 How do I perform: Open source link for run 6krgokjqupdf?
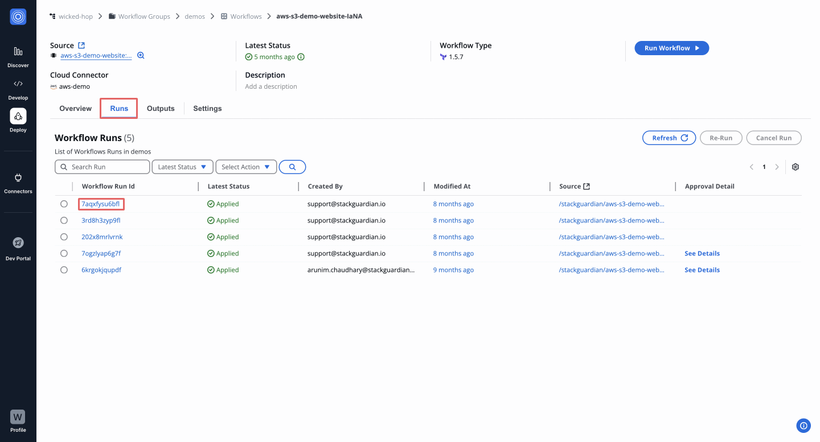coord(612,270)
